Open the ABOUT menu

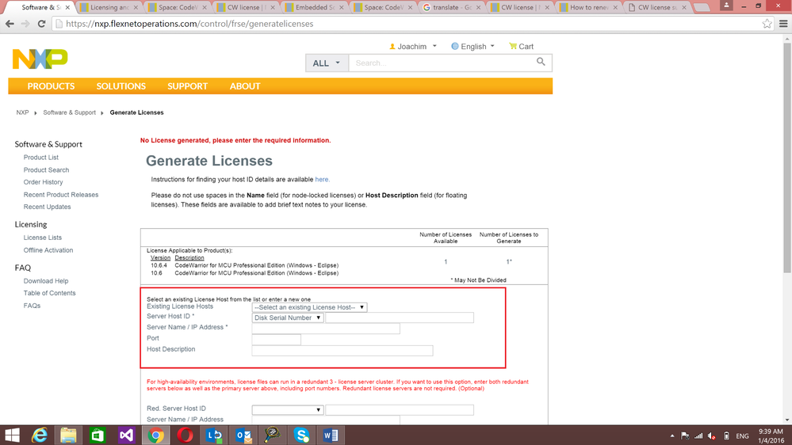point(245,86)
